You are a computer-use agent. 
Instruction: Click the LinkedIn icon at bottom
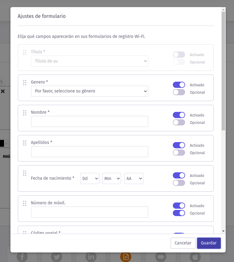coord(91,257)
